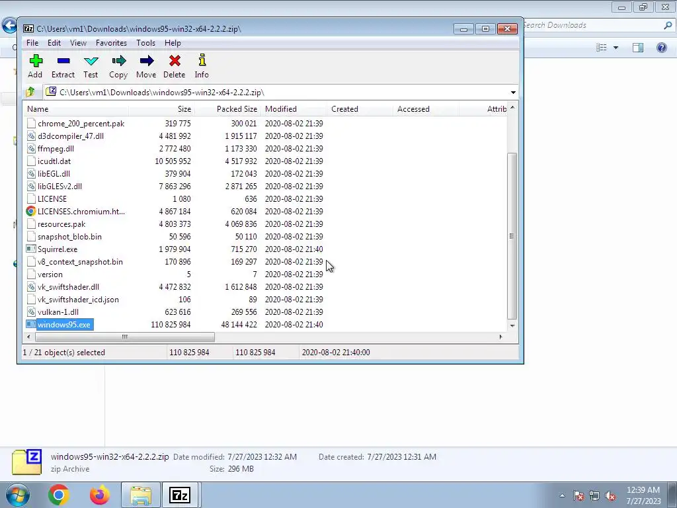Select the Squirrel.exe file icon
Image resolution: width=677 pixels, height=508 pixels.
(30, 249)
